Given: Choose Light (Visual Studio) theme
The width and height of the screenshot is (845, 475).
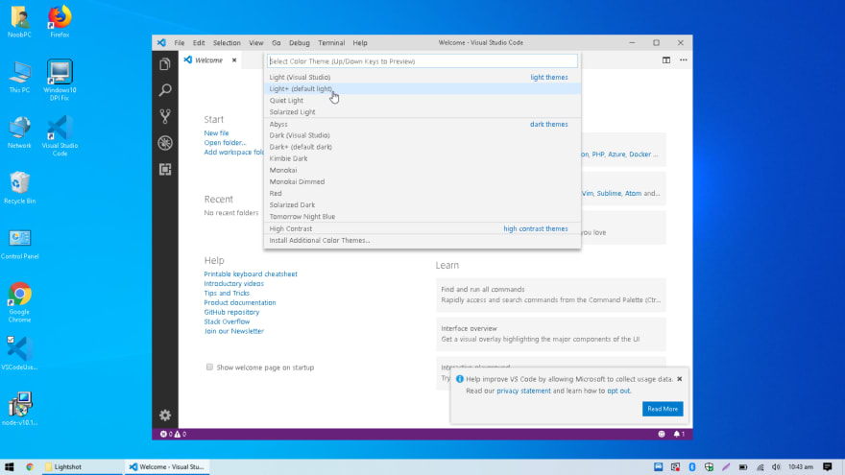Looking at the screenshot, I should click(422, 77).
